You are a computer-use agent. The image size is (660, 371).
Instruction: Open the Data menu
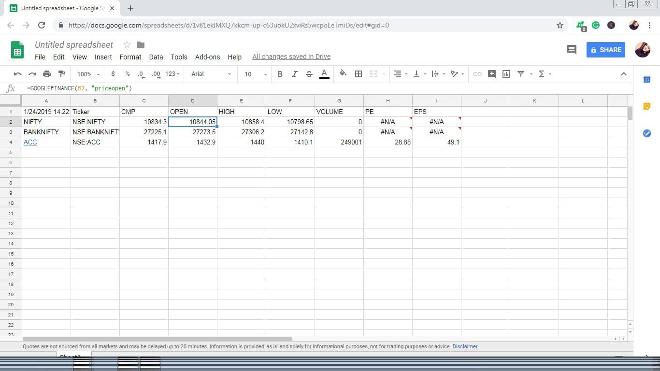156,57
